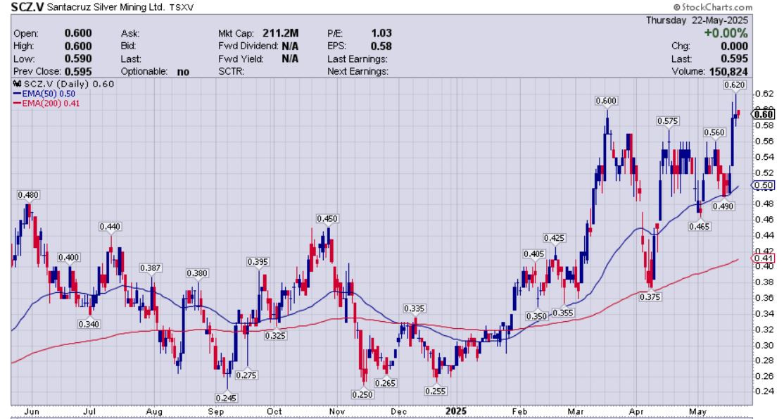The height and width of the screenshot is (419, 784).
Task: Click the Nov month label on time axis
Action: point(337,411)
